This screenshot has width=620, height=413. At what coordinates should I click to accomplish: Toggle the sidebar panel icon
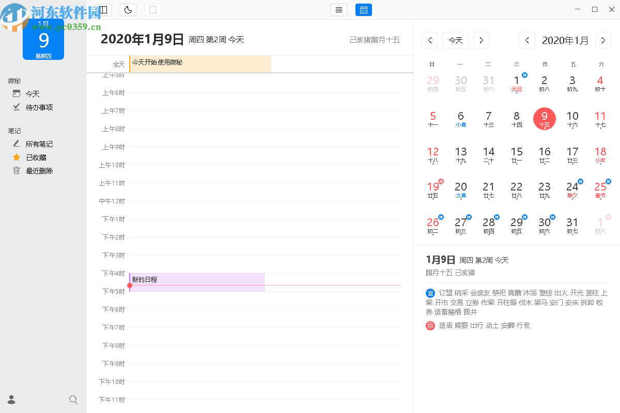103,10
